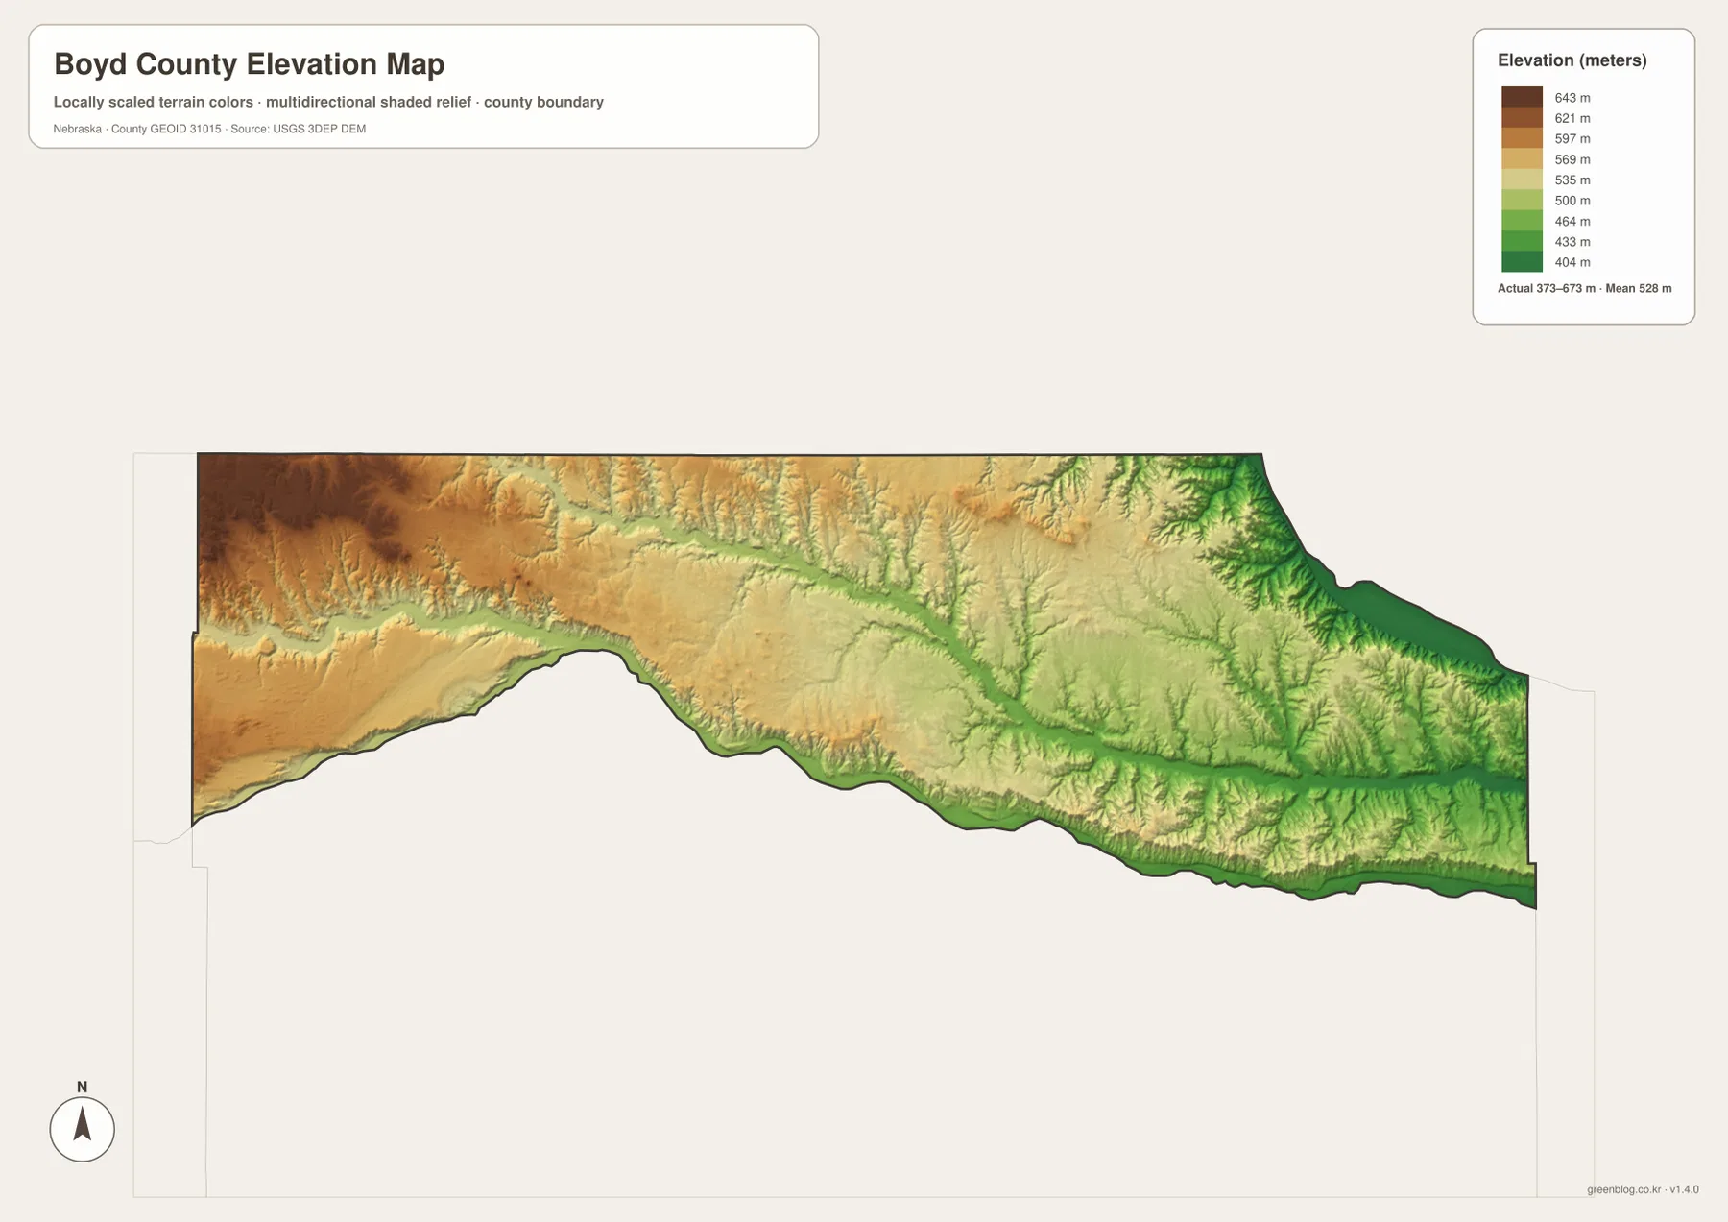Choose the 464 m green legend swatch
This screenshot has height=1222, width=1728.
point(1522,221)
